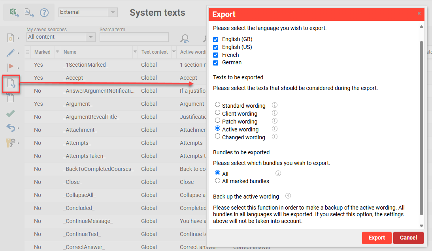Uncheck the French language checkbox
The image size is (432, 251).
coord(215,55)
